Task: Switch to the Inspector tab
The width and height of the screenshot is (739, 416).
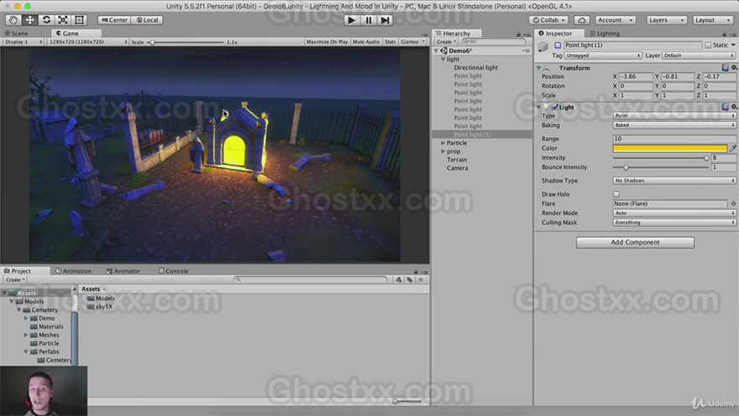Action: 558,34
